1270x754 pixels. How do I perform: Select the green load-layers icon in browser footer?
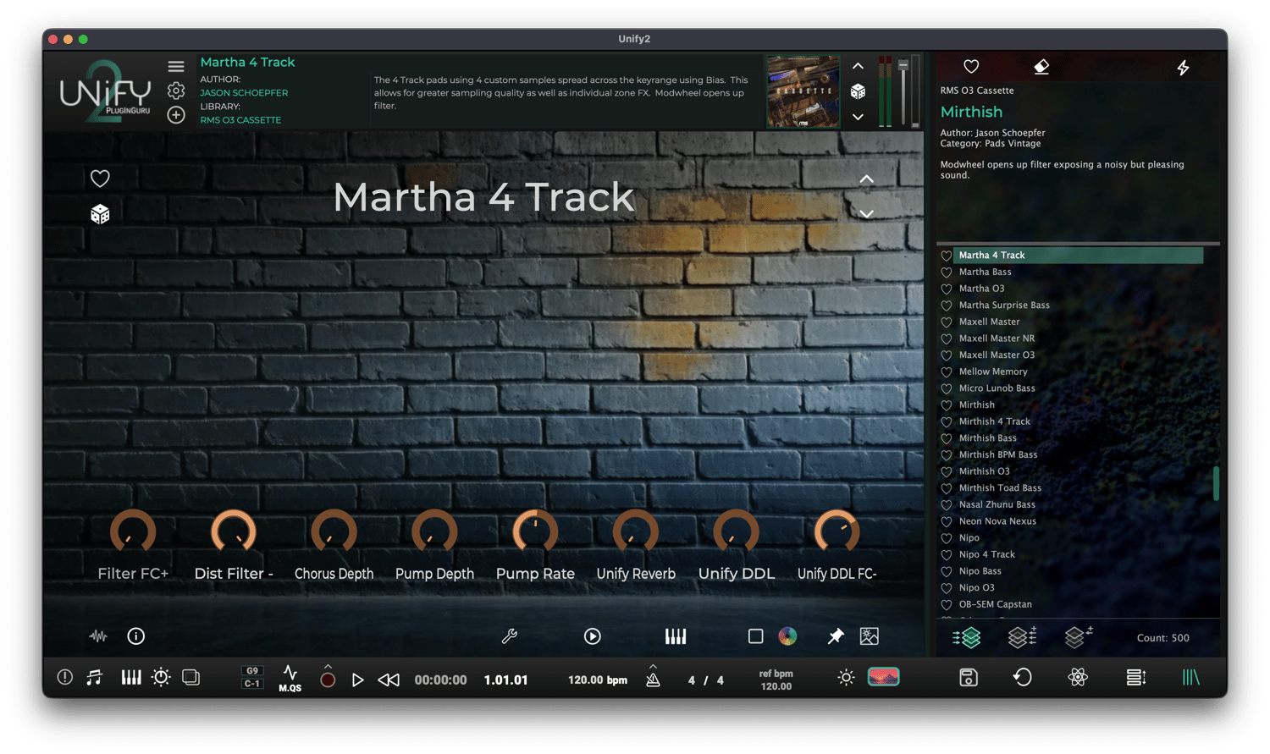tap(967, 637)
